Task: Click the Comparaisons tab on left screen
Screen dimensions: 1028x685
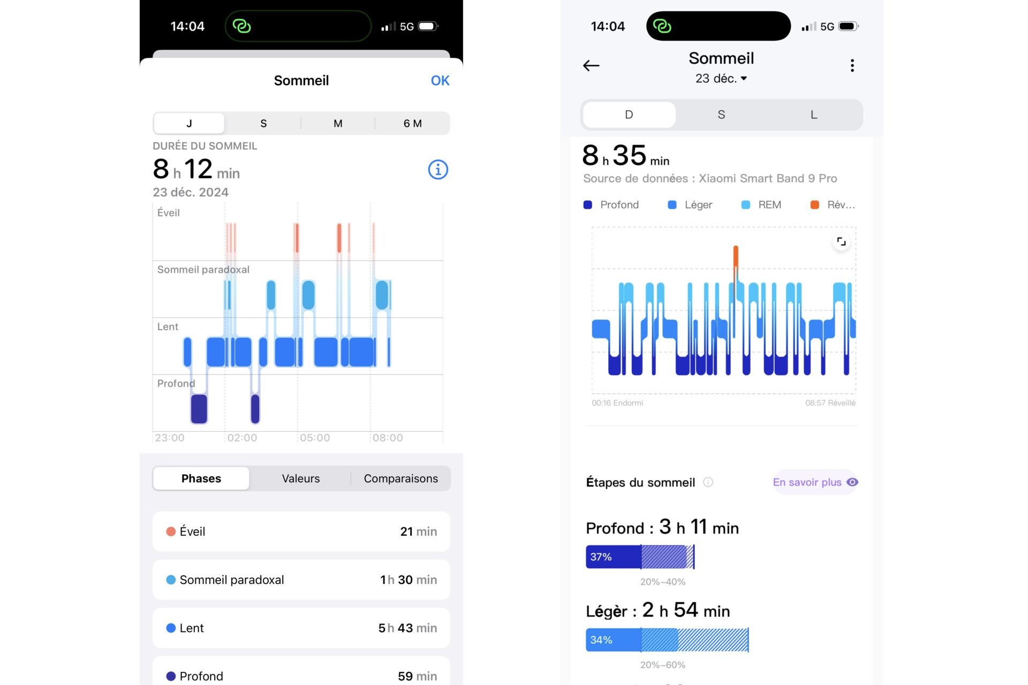Action: (401, 478)
